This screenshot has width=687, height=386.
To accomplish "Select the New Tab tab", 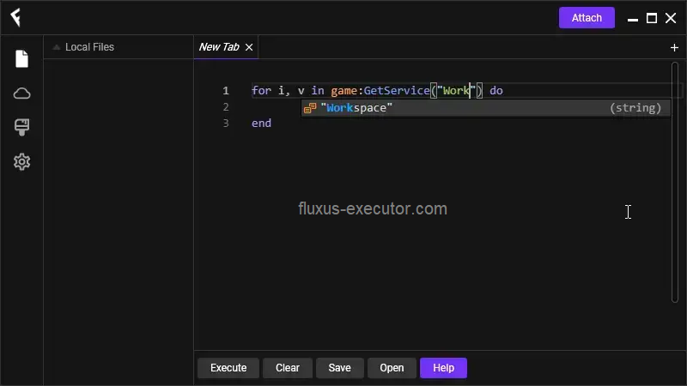I will (x=219, y=47).
